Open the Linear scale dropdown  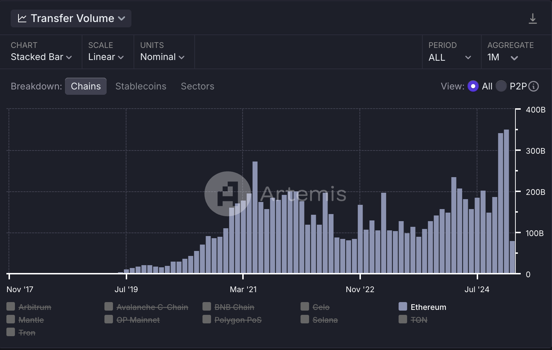(x=106, y=57)
